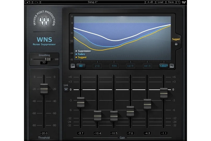The image size is (211, 141).
Task: Click the Threshold label
Action: 44,138
